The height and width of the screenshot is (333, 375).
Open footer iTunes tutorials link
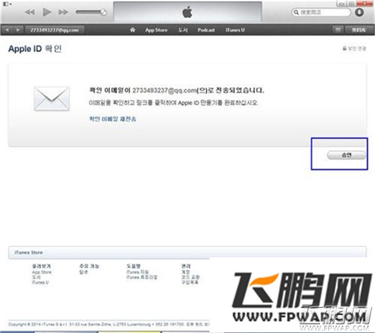[x=142, y=277]
